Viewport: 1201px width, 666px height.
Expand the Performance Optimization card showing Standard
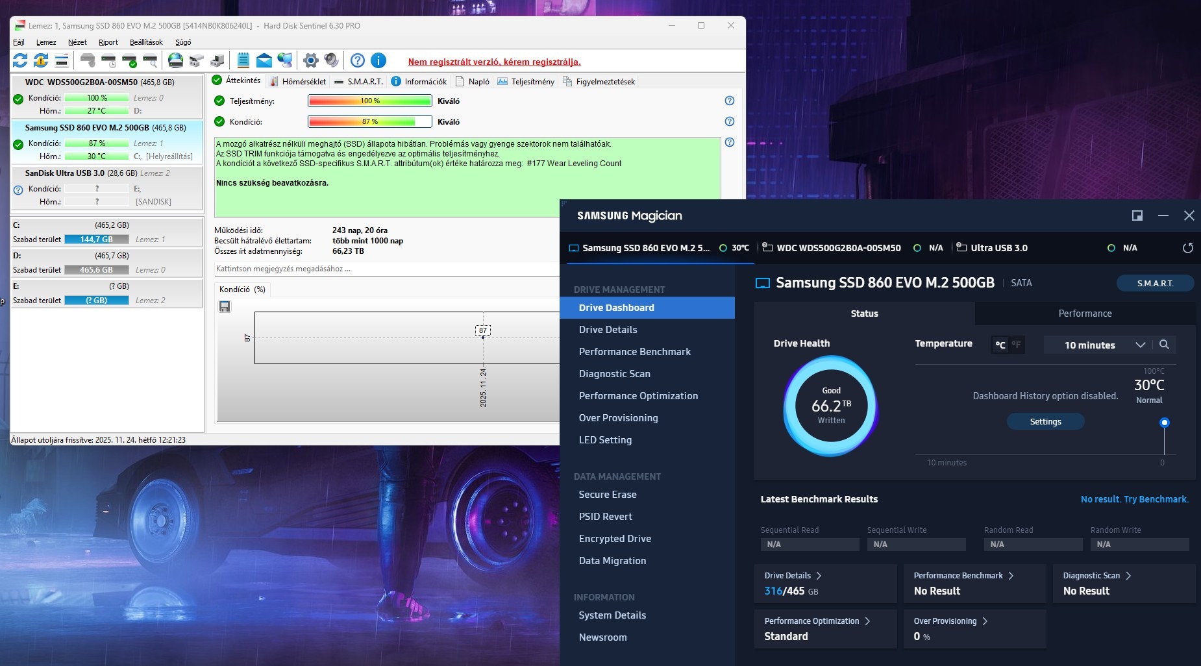pos(825,629)
